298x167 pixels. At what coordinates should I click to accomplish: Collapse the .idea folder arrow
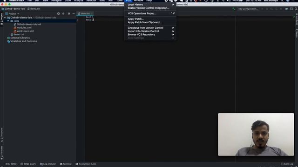pyautogui.click(x=8, y=21)
